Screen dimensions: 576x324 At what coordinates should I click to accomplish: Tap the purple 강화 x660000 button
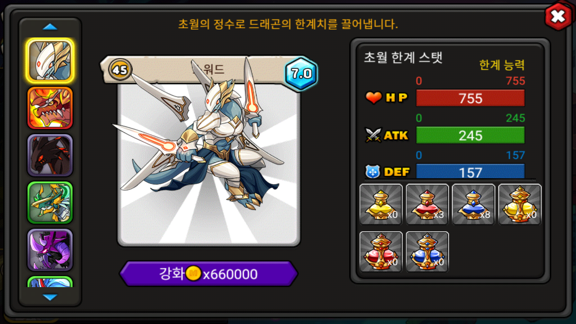208,274
